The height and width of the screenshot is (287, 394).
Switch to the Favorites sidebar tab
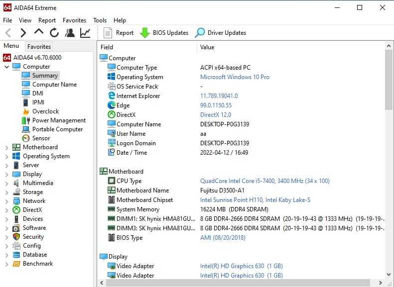(39, 47)
